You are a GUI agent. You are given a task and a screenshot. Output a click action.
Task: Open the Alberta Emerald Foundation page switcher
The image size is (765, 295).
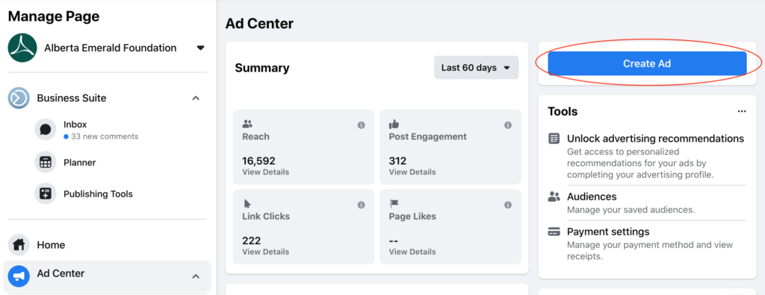pyautogui.click(x=200, y=48)
